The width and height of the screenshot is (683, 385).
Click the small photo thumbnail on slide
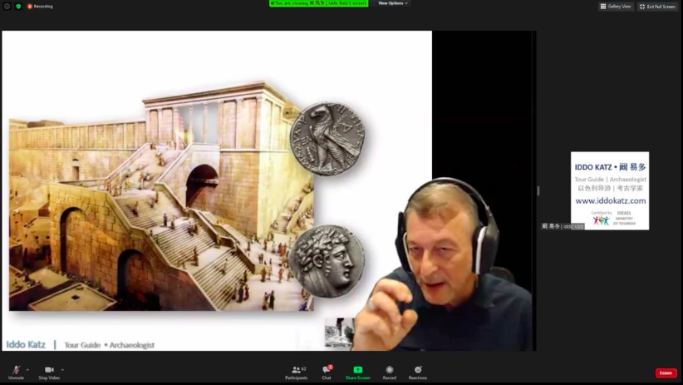(339, 333)
